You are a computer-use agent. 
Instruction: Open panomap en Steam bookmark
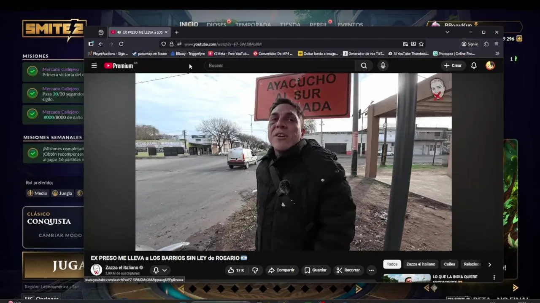coord(149,53)
